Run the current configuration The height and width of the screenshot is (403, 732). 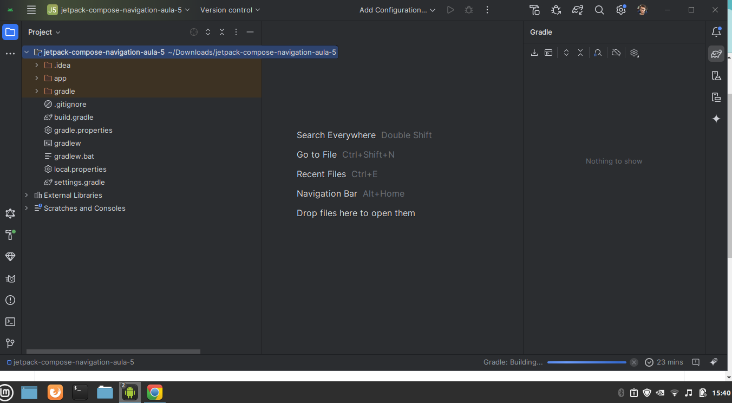[450, 10]
